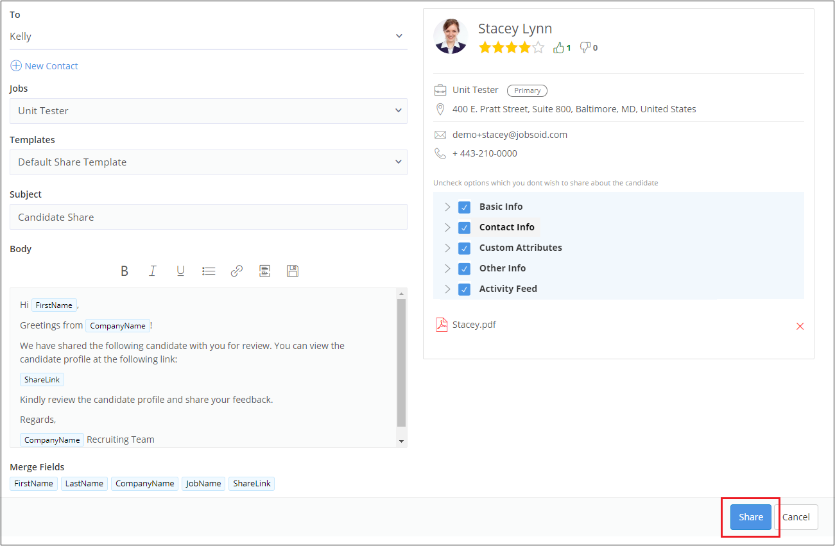This screenshot has width=835, height=546.
Task: Click the thumbs down icon
Action: click(585, 47)
